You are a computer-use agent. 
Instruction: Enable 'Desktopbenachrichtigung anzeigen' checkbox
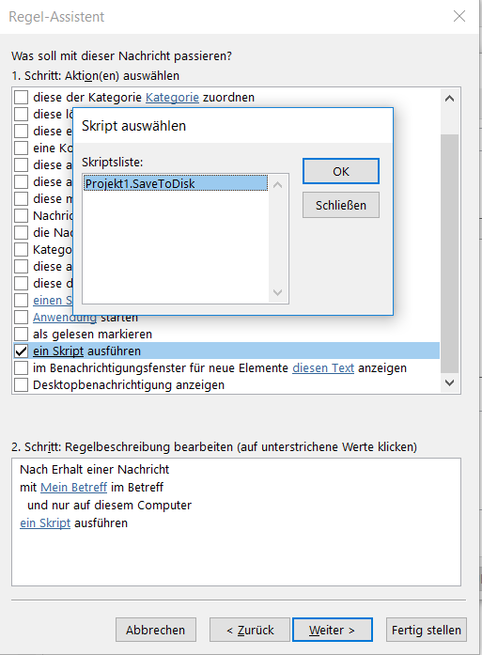[x=21, y=384]
